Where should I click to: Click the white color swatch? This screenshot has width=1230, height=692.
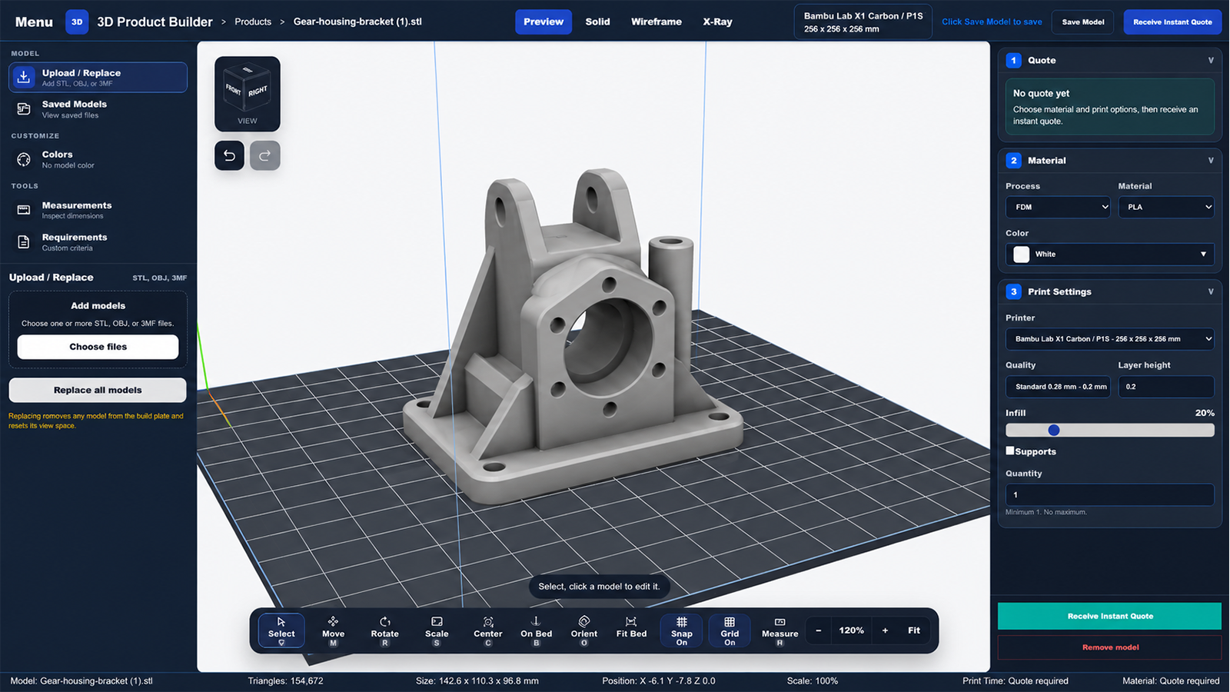pos(1022,255)
